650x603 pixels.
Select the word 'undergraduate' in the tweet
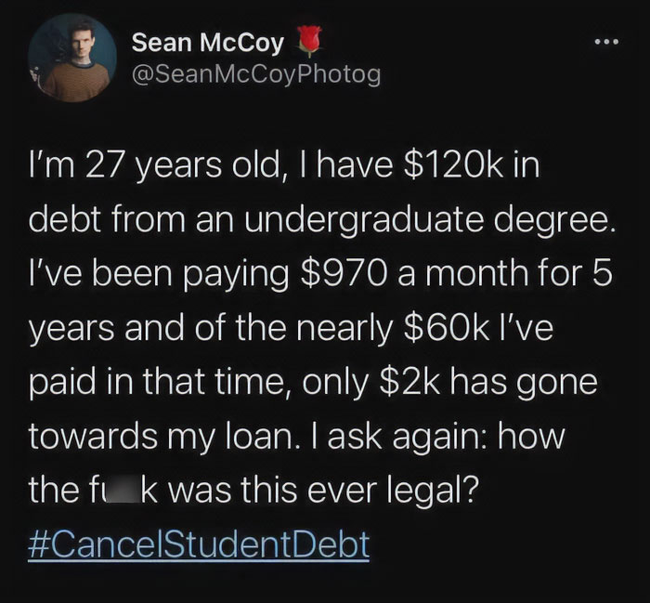pyautogui.click(x=364, y=220)
